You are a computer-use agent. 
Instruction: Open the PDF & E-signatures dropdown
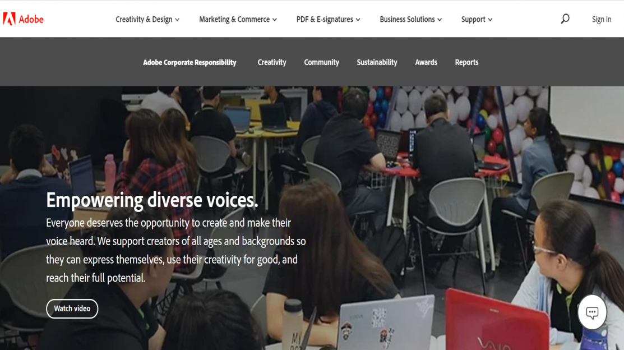(328, 19)
